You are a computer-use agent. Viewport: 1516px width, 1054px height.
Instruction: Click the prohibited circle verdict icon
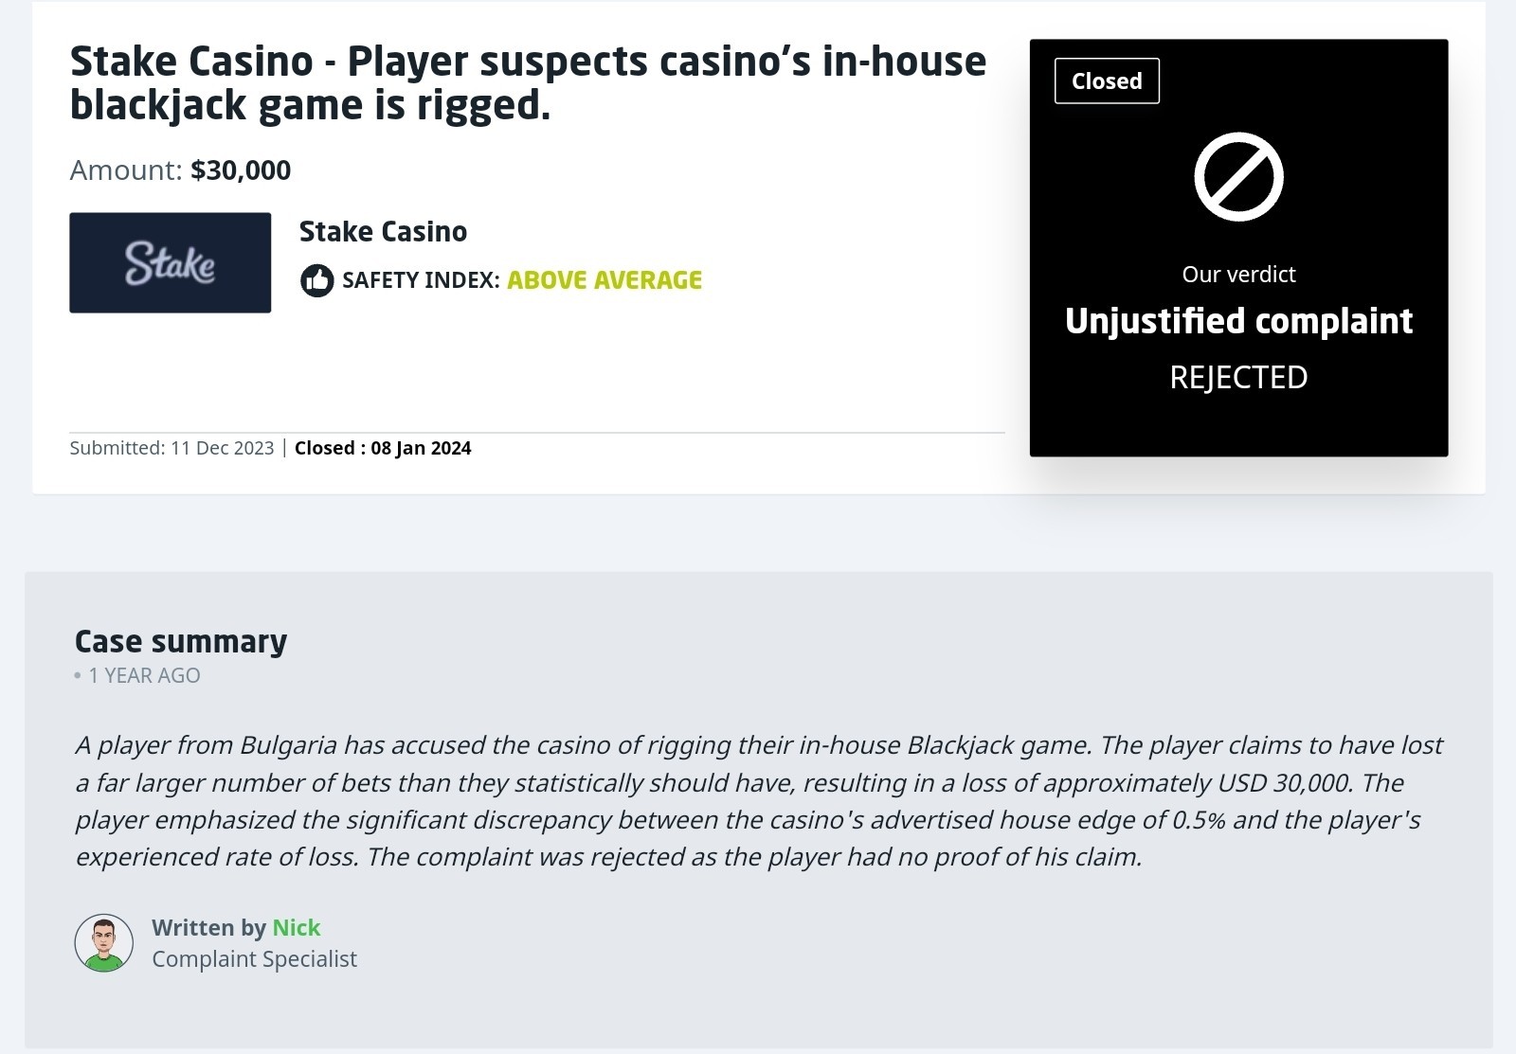[x=1238, y=177]
